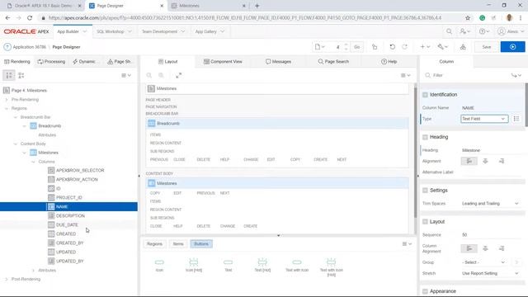Image resolution: width=528 pixels, height=297 pixels.
Task: Run the page with the blue play button
Action: coord(512,47)
